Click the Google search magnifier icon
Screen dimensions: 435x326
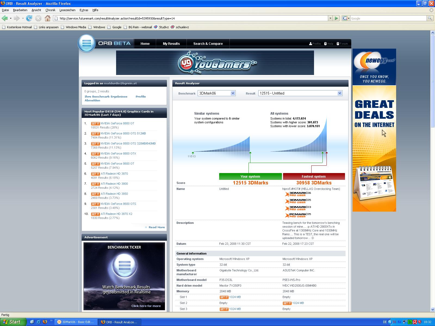pos(430,18)
